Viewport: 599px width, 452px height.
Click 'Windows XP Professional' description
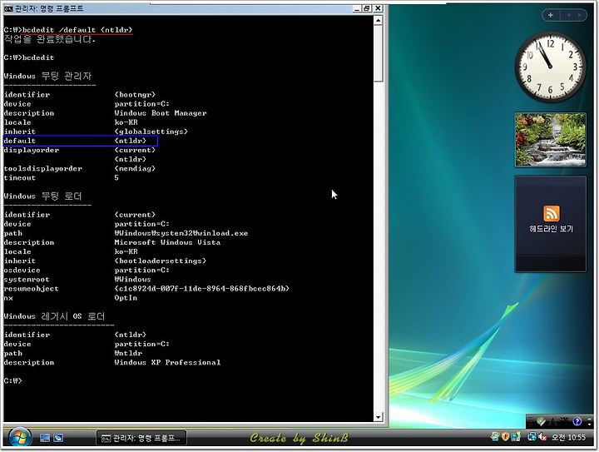tap(167, 363)
